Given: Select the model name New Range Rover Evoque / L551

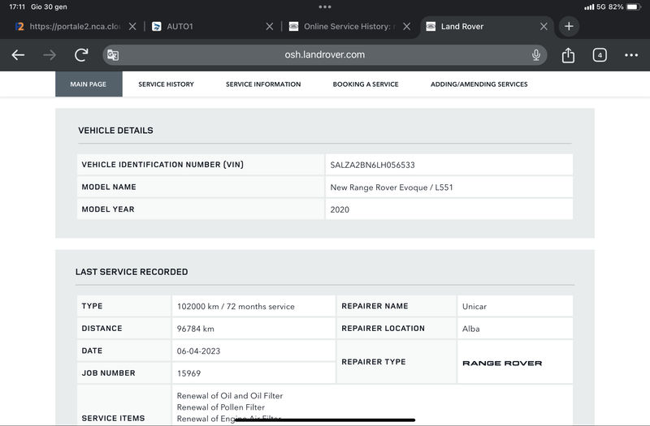Looking at the screenshot, I should point(392,187).
